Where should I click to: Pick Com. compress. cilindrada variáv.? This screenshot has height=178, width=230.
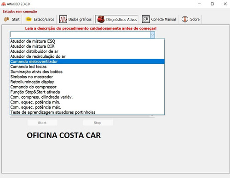[x=87, y=97]
